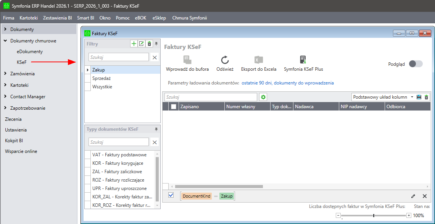
Task: Check the select-all checkbox in table header
Action: click(x=174, y=107)
